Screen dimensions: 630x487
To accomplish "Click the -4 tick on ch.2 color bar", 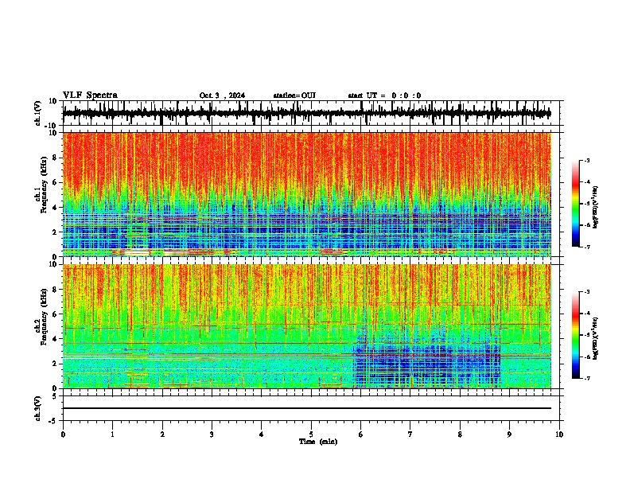I will (x=587, y=314).
